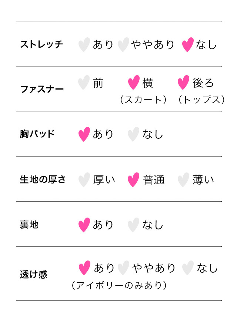237x316 pixels.
Task: Click the gray heart for 透け感 なし
Action: (188, 268)
